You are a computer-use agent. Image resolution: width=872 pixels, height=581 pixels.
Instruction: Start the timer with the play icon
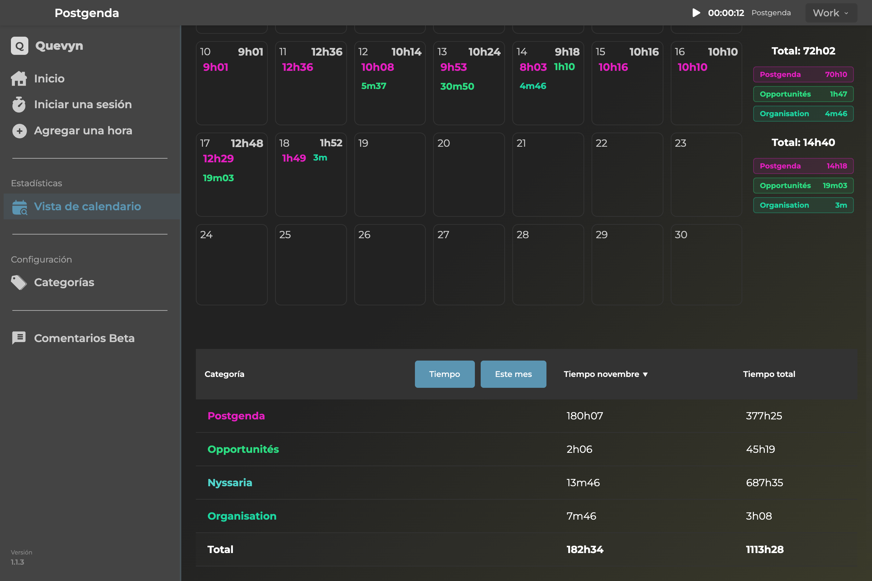tap(696, 13)
